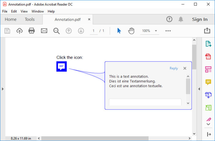
Task: Open Combine Files tool in sidebar
Action: click(x=208, y=95)
